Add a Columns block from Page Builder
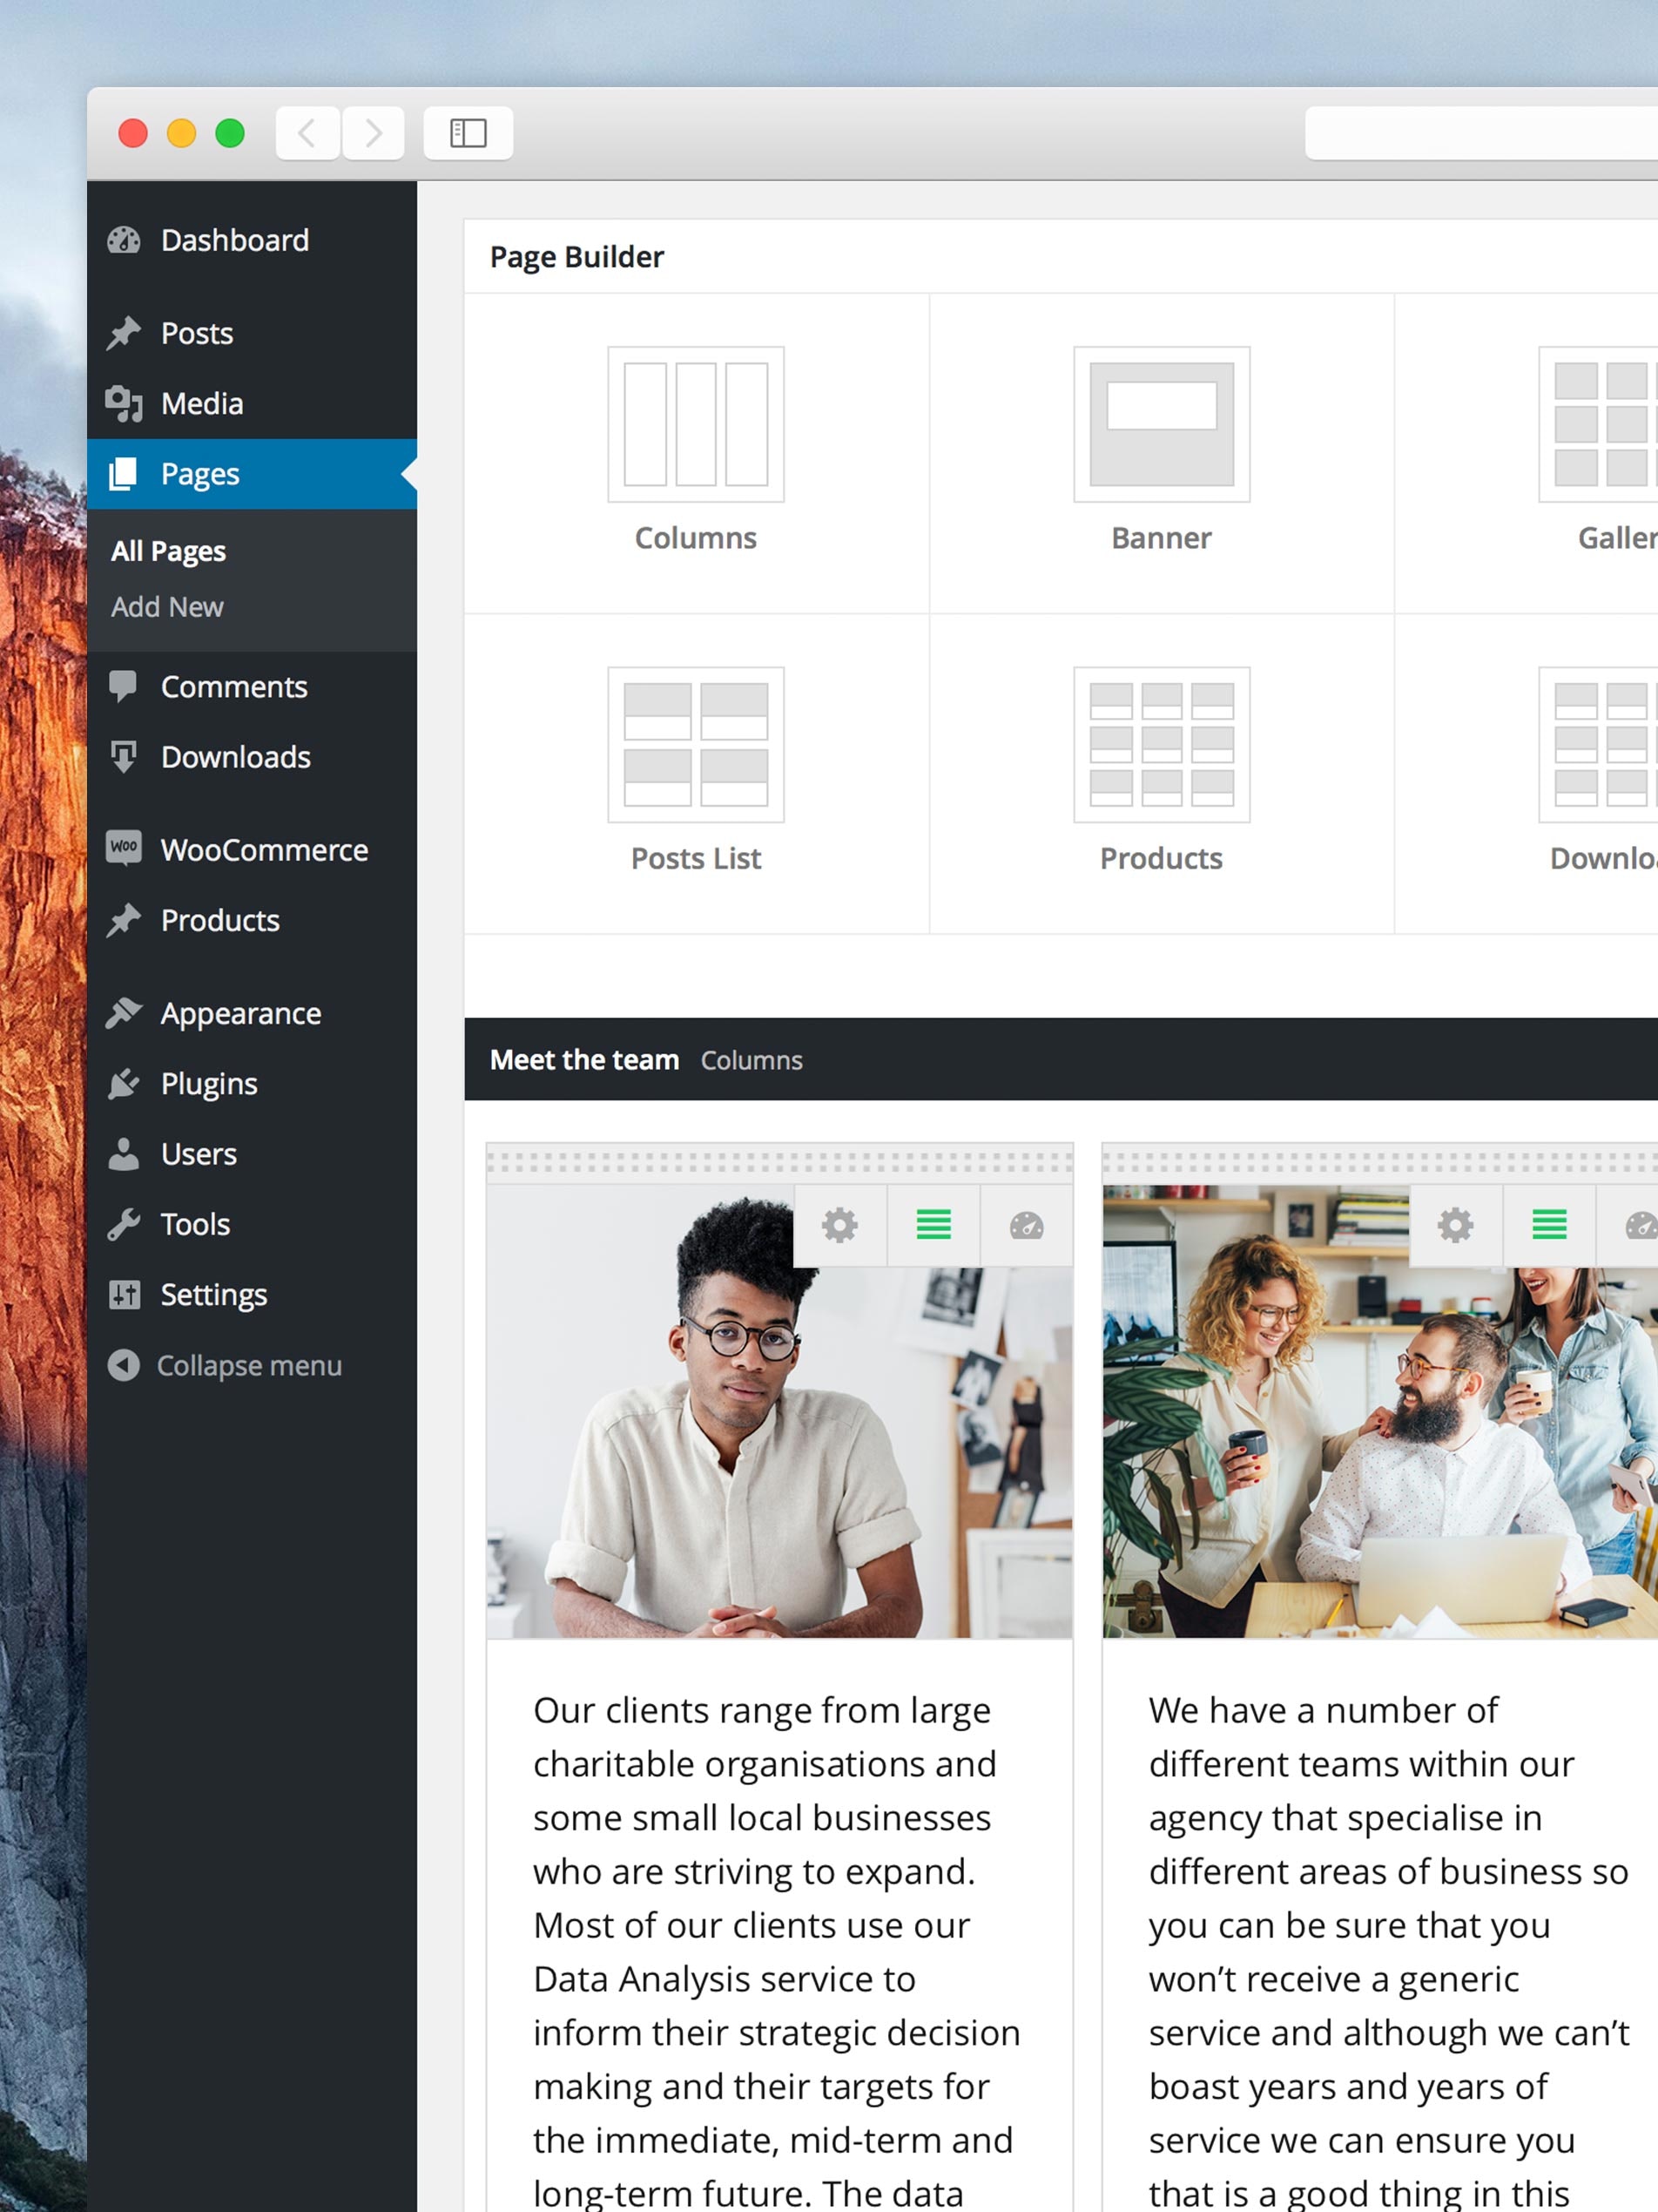 (696, 453)
